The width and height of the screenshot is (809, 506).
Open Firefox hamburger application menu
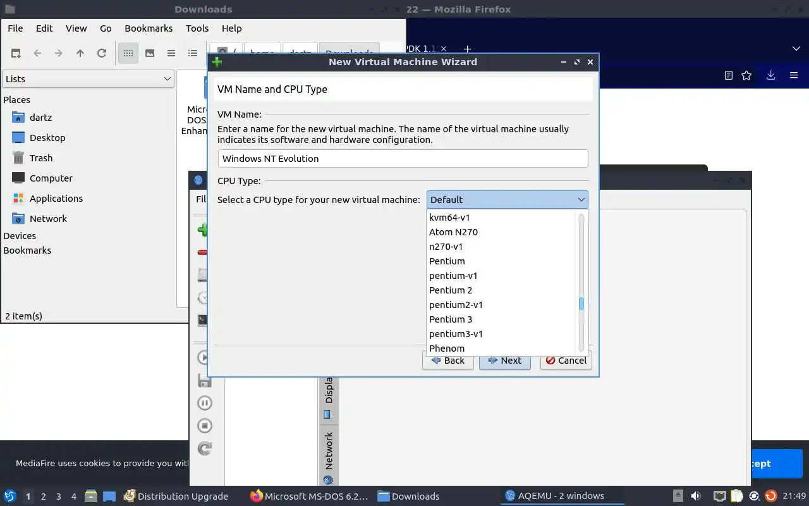[794, 75]
